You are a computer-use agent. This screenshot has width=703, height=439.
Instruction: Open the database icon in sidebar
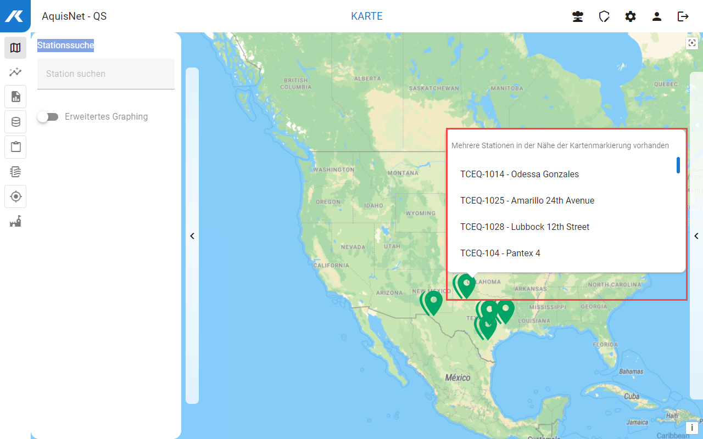[15, 122]
